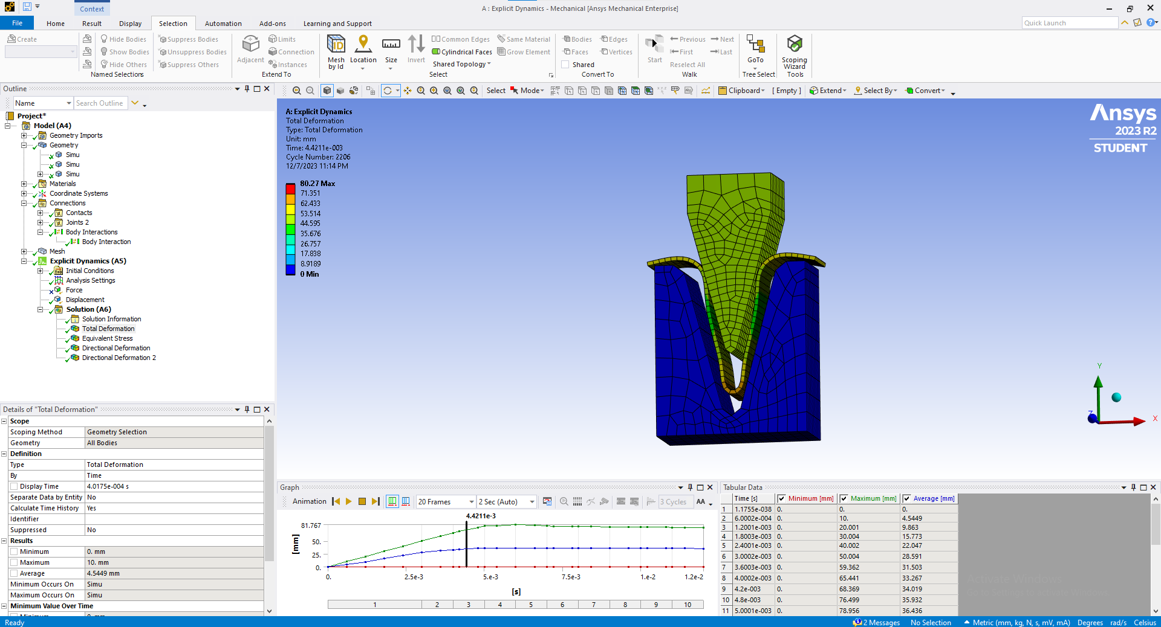Collapse the Scope section in details
The width and height of the screenshot is (1161, 627).
click(x=4, y=421)
